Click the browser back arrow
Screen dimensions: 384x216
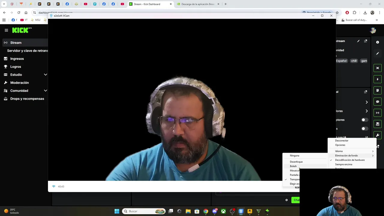(x=4, y=13)
